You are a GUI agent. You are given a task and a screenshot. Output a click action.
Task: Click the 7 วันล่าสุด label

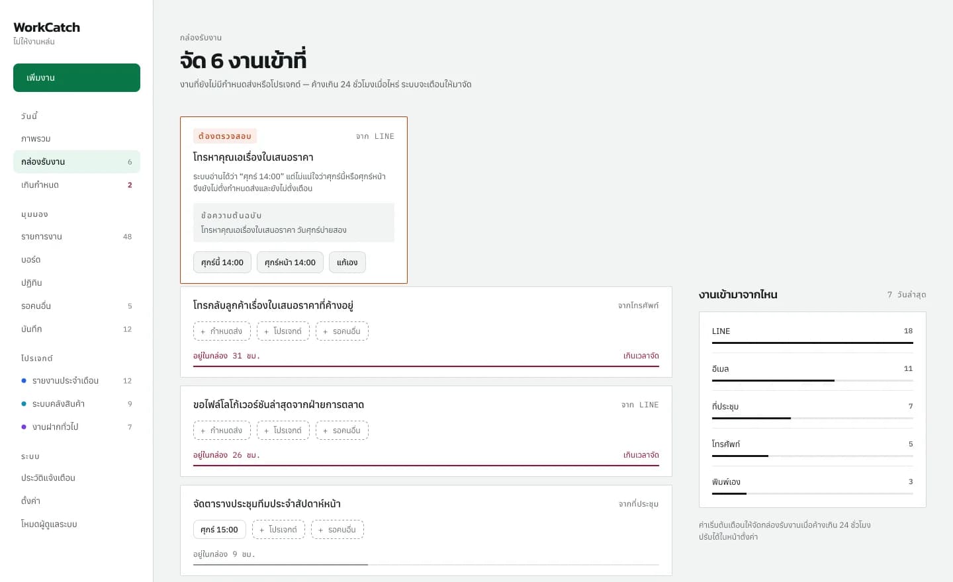click(x=907, y=295)
